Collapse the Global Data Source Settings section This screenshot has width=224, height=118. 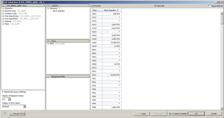3,92
